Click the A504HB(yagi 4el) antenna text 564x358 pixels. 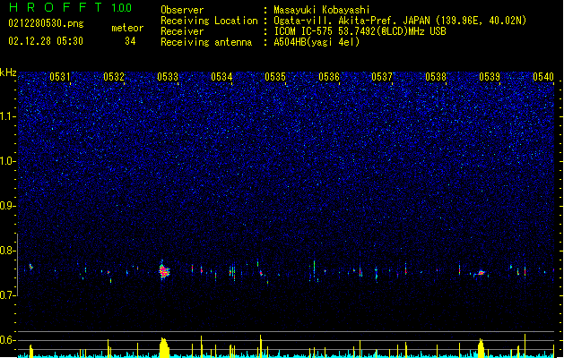pos(317,42)
